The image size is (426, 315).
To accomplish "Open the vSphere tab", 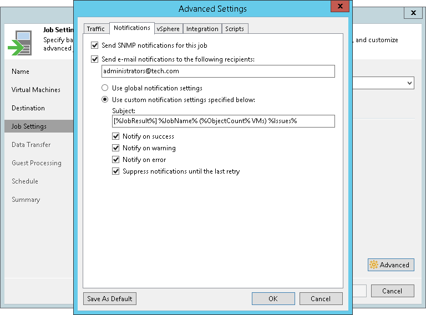I will [x=168, y=29].
